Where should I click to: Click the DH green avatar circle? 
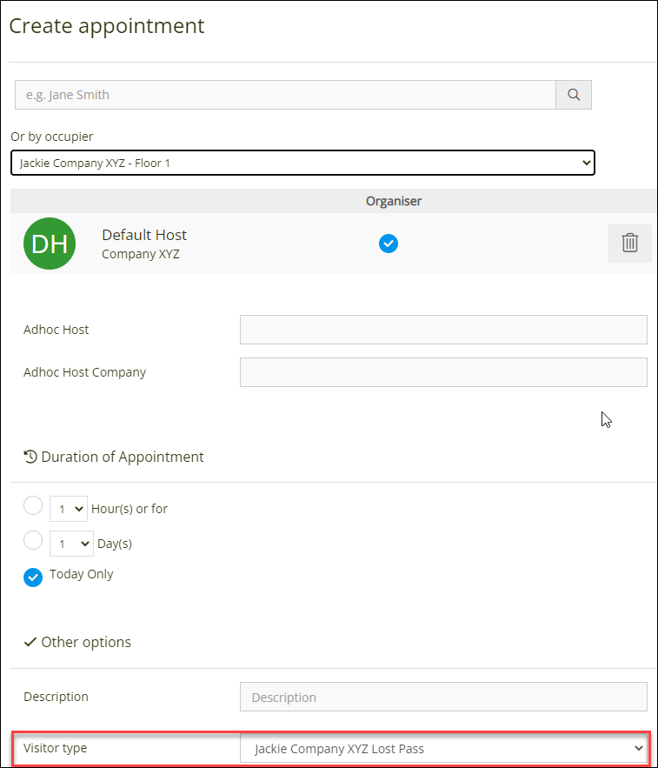[50, 244]
